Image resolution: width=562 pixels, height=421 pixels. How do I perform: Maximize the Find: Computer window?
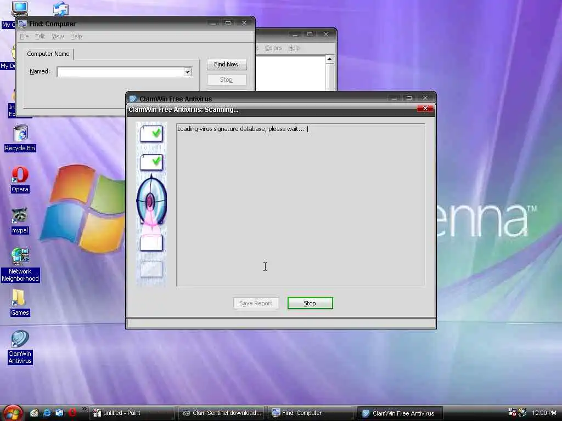pyautogui.click(x=228, y=23)
